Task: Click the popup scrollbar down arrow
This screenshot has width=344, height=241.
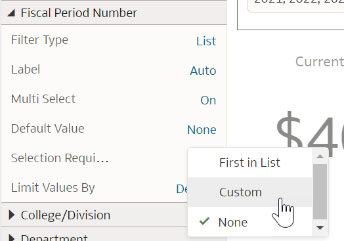Action: point(320,228)
